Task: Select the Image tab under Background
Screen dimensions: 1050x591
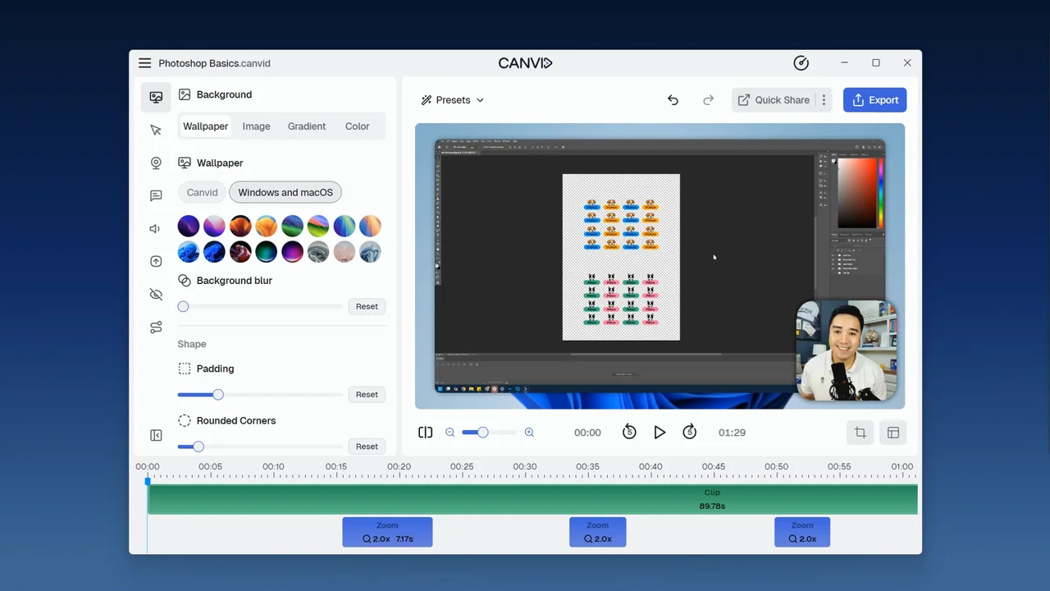Action: (256, 126)
